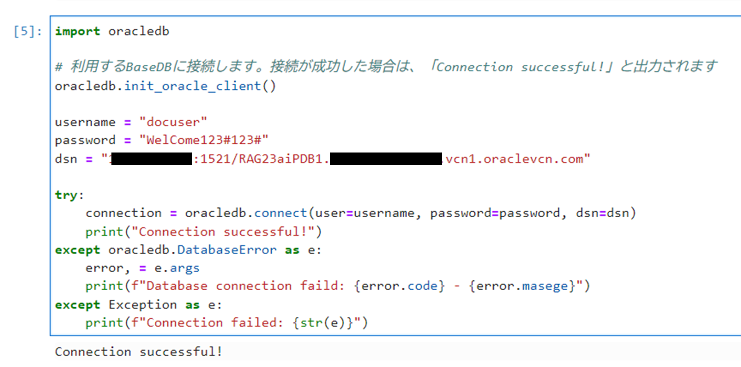
Task: Click the vcn1.oraclevcn.com text in dsn
Action: pos(514,159)
